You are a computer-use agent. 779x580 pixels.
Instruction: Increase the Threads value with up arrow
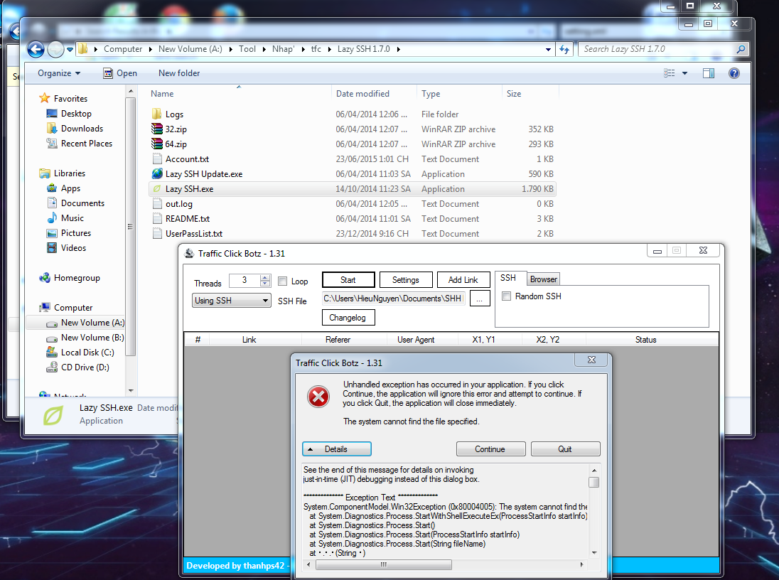coord(265,278)
